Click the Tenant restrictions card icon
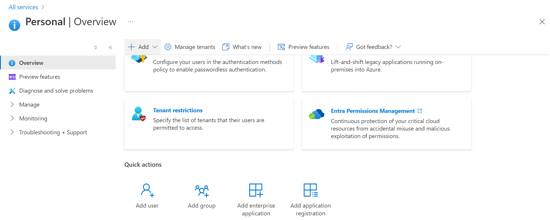Image resolution: width=550 pixels, height=220 pixels. [x=139, y=114]
